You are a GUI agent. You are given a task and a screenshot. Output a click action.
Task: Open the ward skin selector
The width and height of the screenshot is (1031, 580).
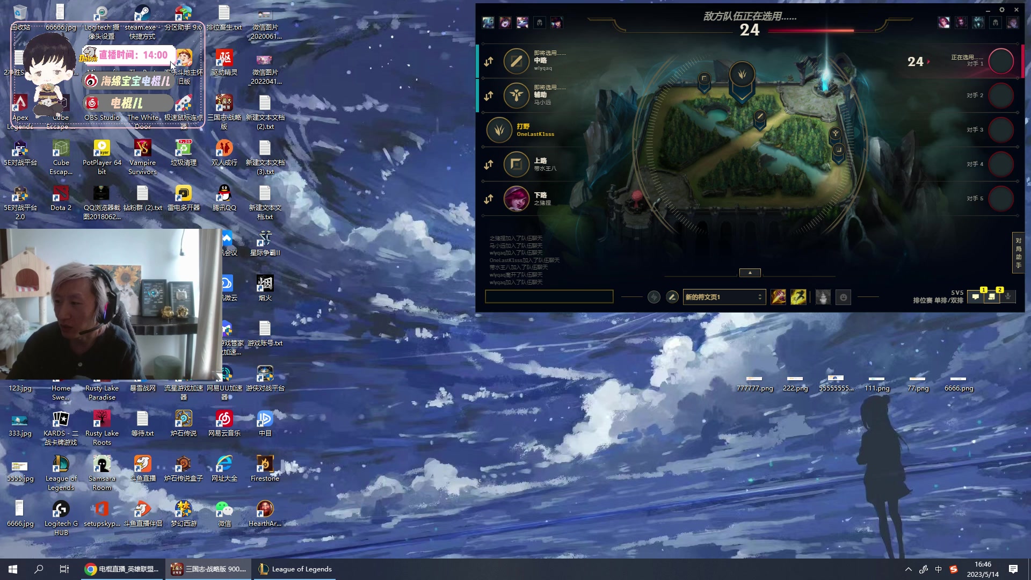(x=823, y=297)
